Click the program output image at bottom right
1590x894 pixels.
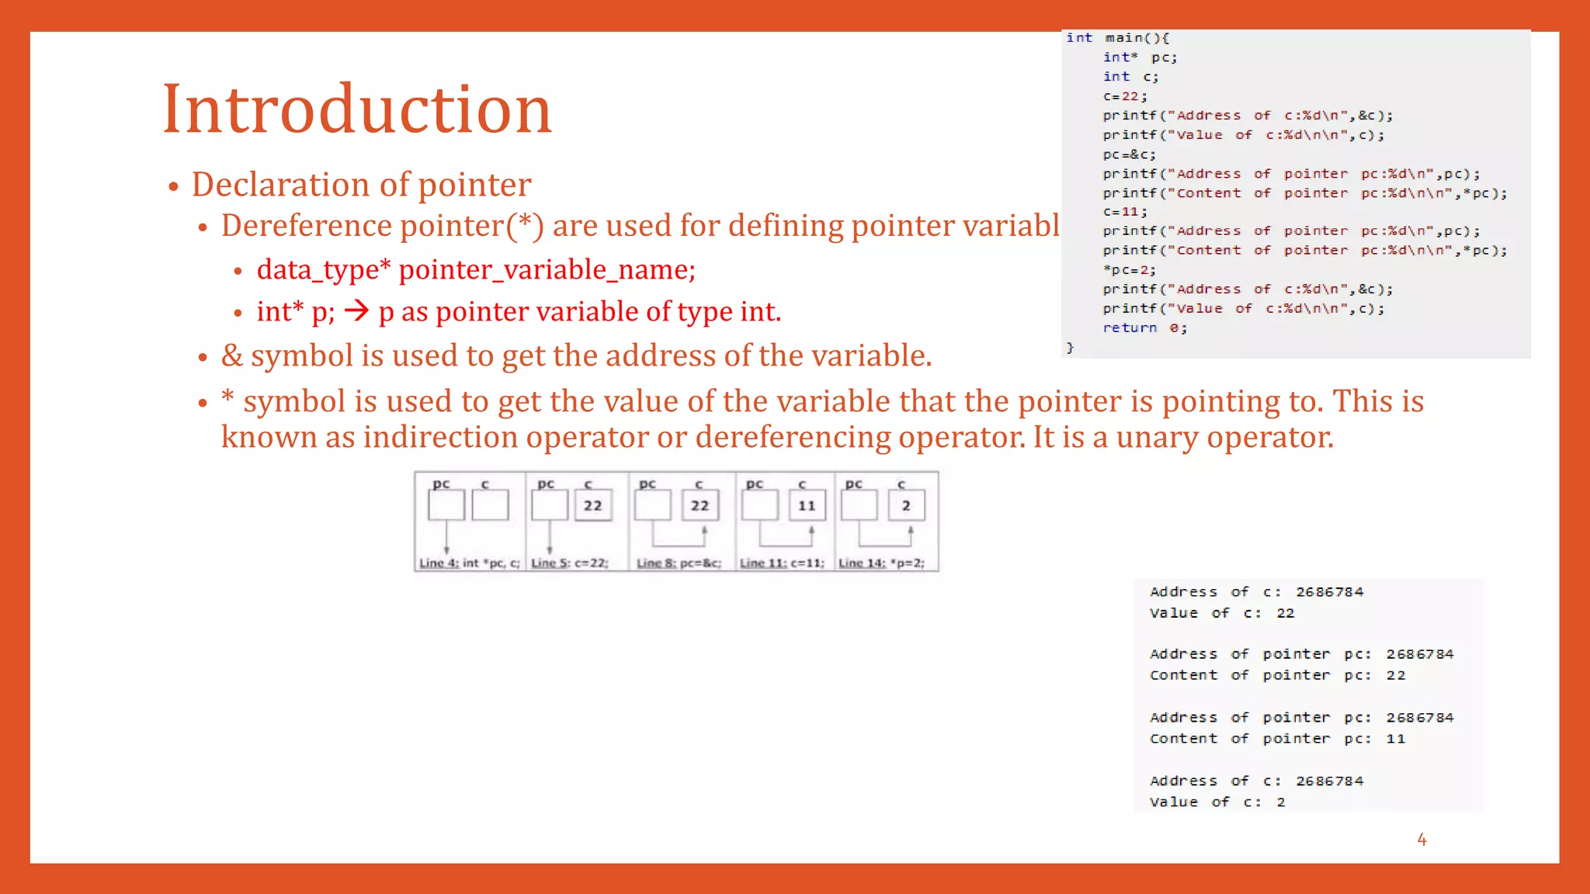tap(1308, 695)
